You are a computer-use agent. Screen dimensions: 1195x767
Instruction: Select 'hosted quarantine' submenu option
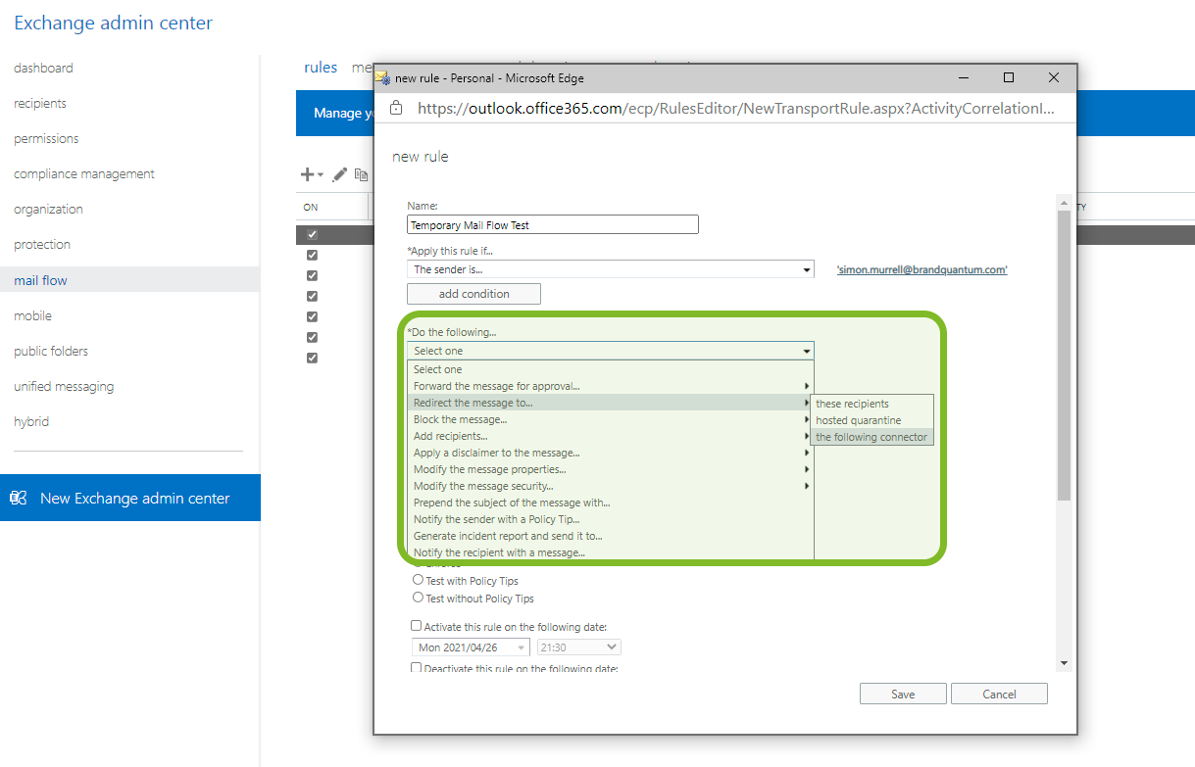[x=872, y=420]
